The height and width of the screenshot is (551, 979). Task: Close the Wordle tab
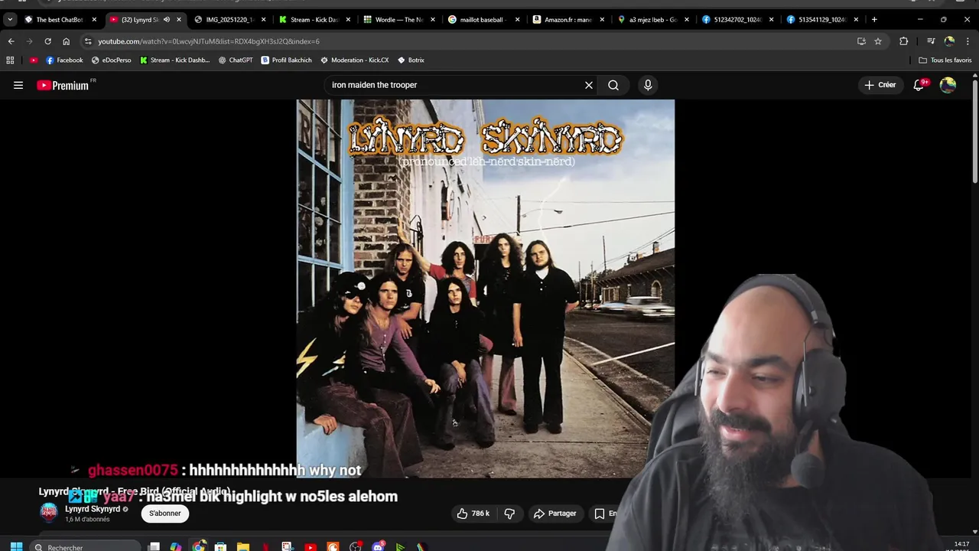pos(433,19)
